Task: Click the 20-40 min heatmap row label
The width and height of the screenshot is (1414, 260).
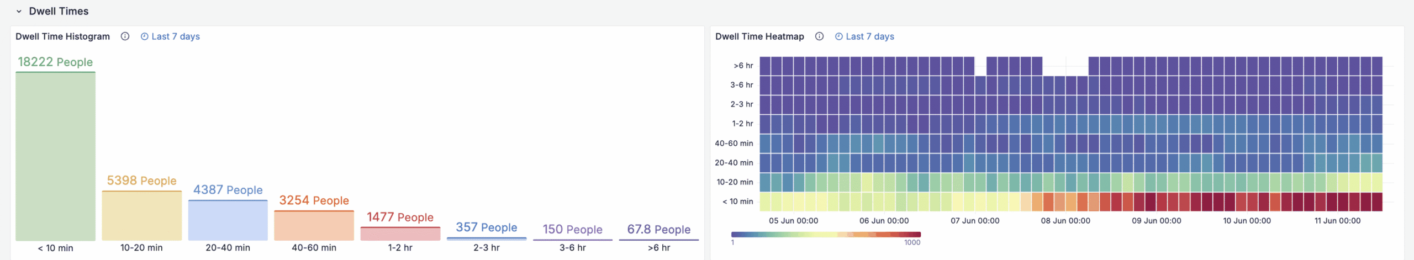Action: tap(734, 163)
